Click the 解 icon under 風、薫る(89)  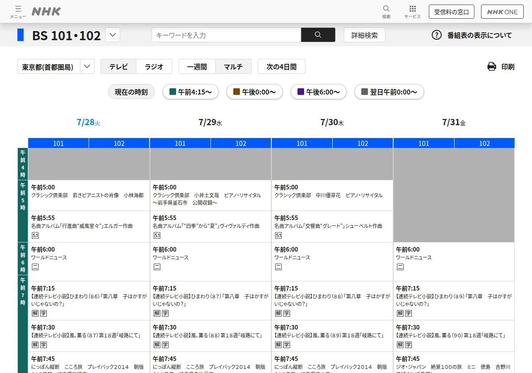pyautogui.click(x=278, y=345)
